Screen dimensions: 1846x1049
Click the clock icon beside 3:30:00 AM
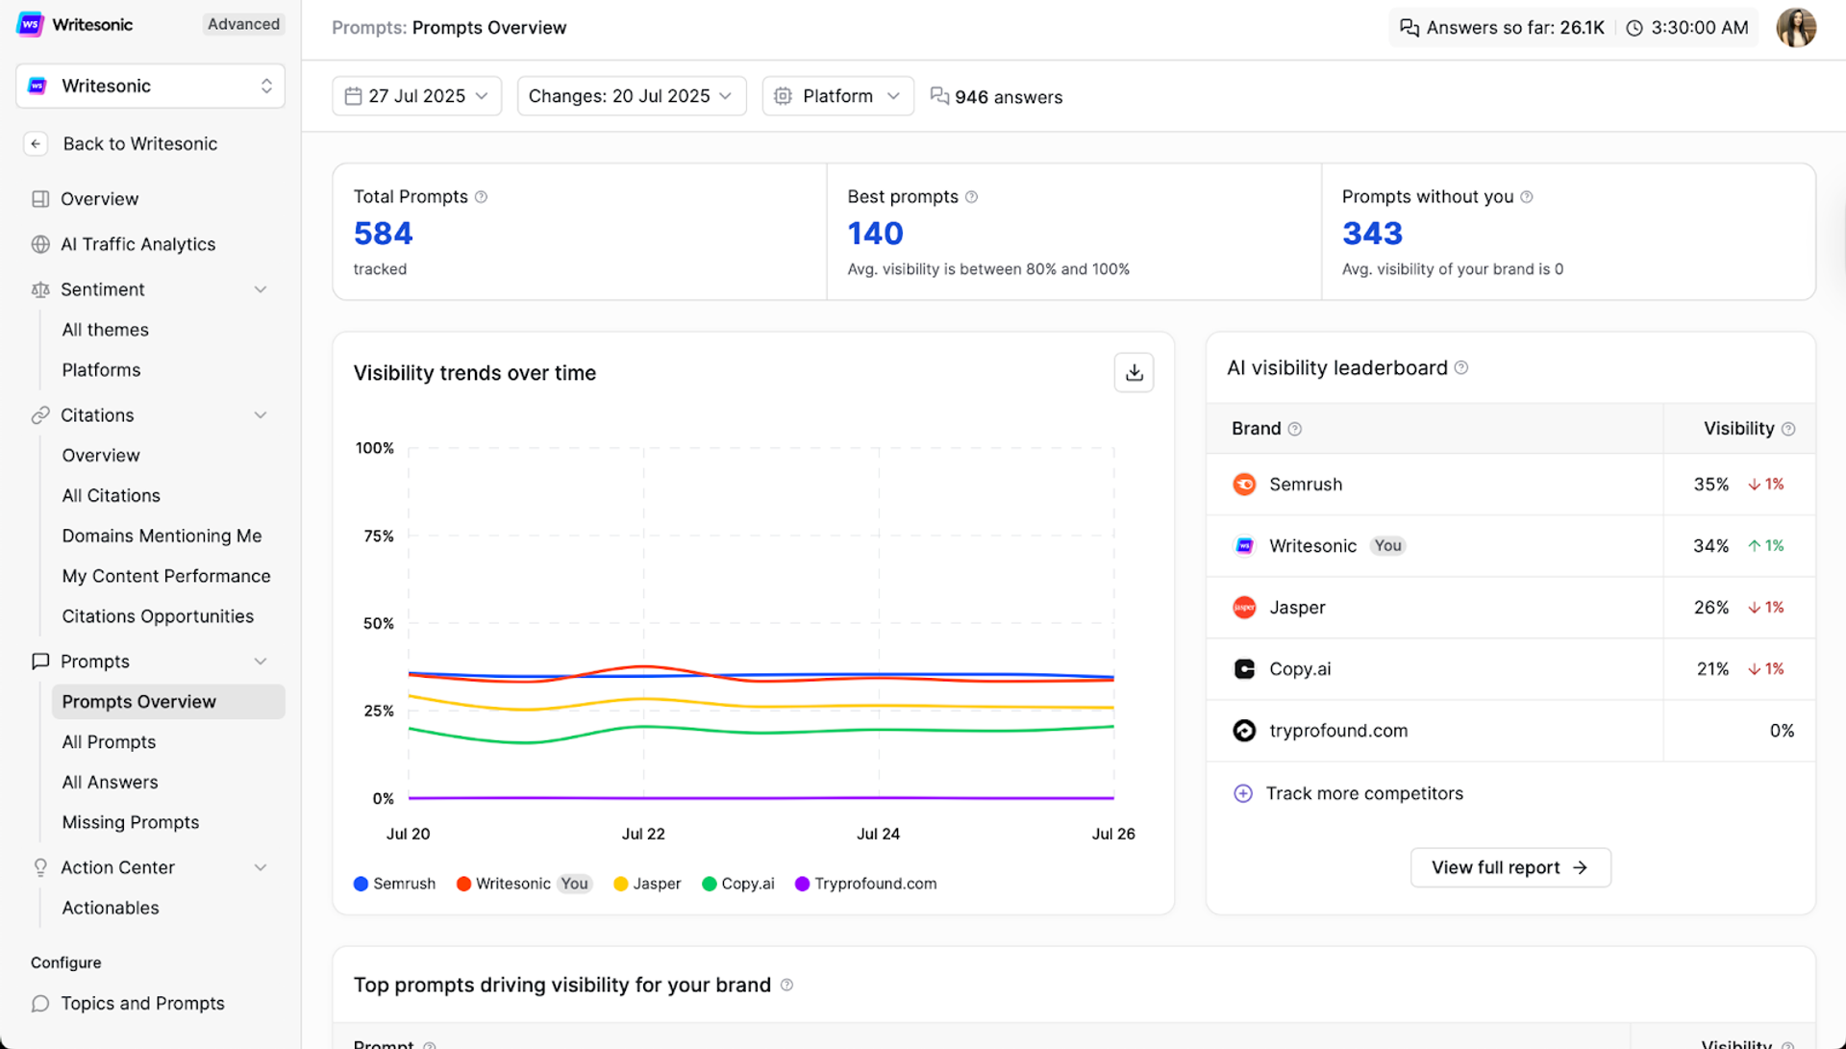[1634, 28]
